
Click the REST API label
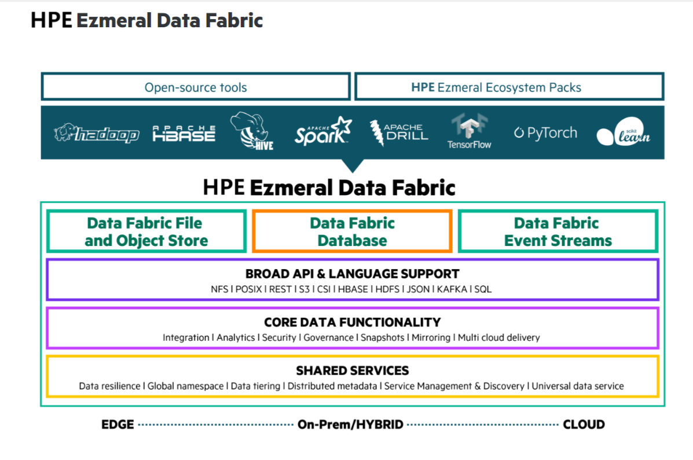[280, 289]
